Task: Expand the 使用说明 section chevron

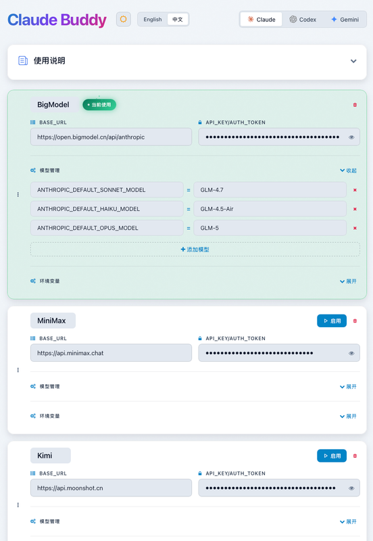Action: click(353, 61)
